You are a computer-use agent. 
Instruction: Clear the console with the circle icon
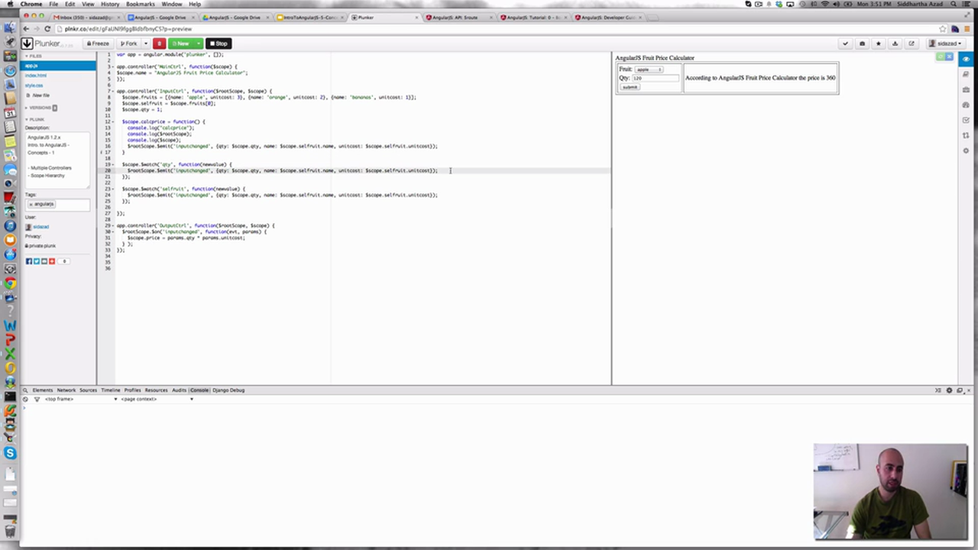click(25, 400)
